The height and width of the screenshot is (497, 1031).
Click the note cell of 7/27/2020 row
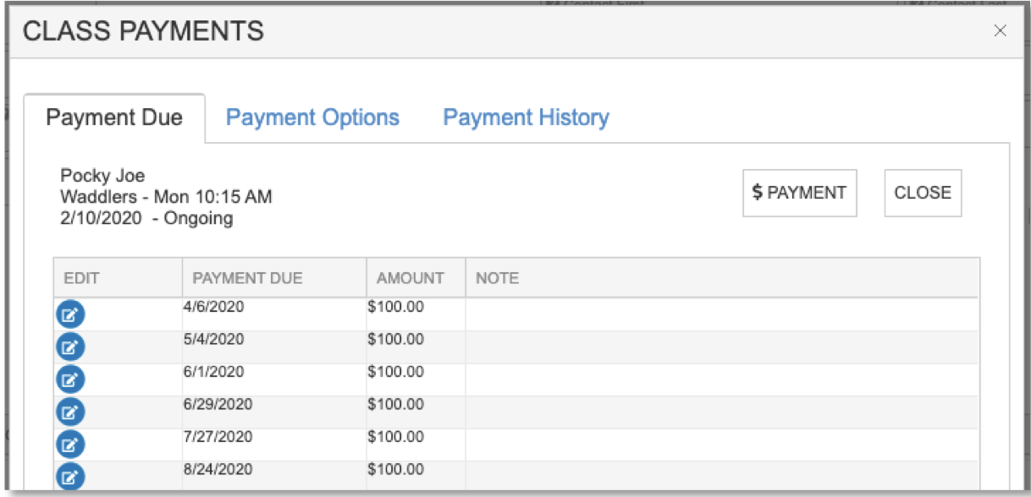click(719, 443)
